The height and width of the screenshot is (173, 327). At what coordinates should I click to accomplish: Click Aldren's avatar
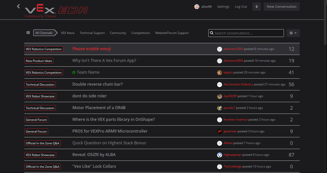(220, 143)
